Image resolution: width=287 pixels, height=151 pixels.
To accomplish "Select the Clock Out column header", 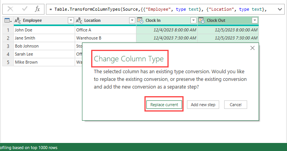I will [x=228, y=20].
